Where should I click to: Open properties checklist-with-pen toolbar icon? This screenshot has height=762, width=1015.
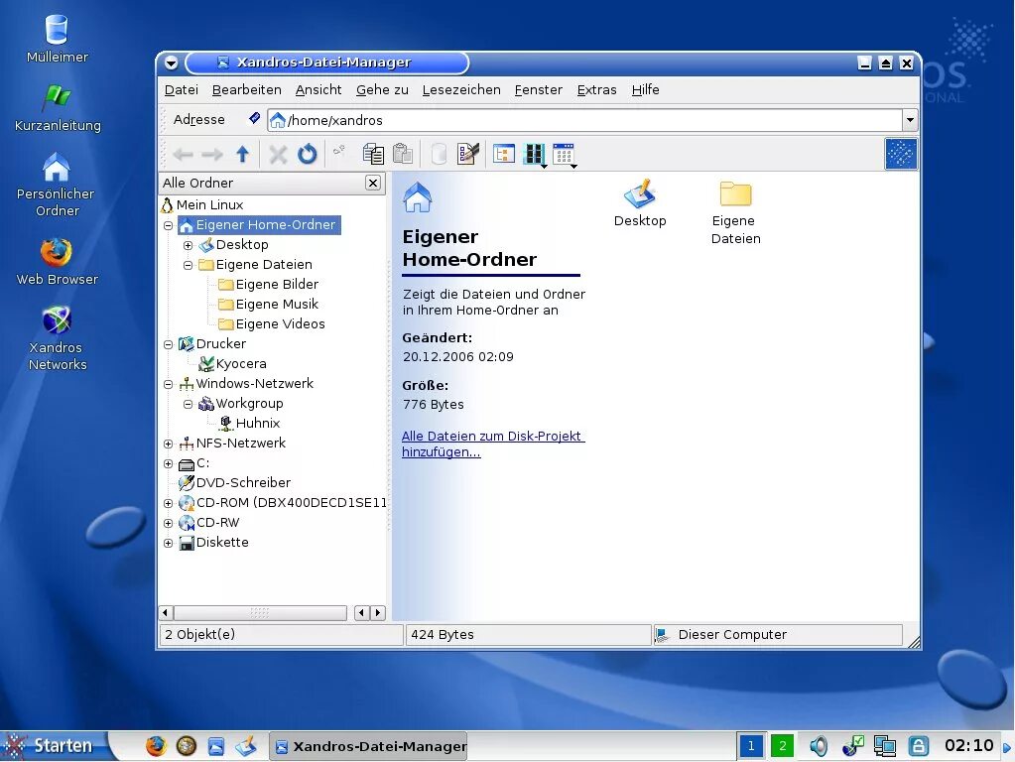tap(468, 154)
